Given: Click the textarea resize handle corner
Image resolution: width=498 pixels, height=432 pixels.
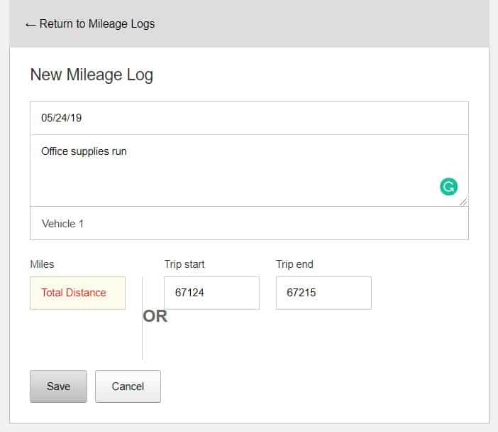Looking at the screenshot, I should (463, 202).
